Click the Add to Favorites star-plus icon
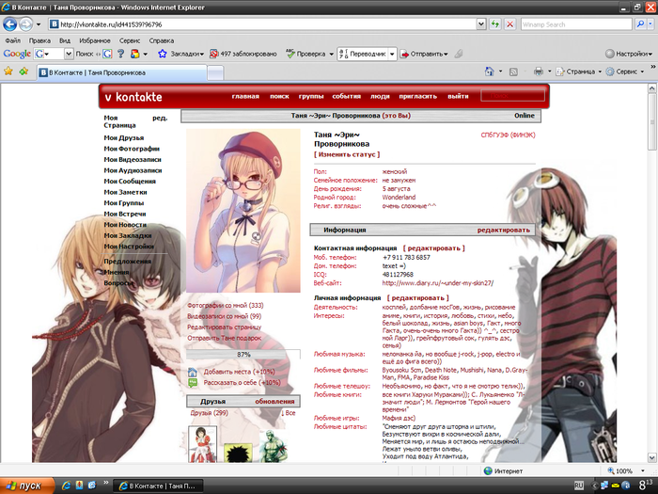This screenshot has height=494, width=658. [23, 72]
